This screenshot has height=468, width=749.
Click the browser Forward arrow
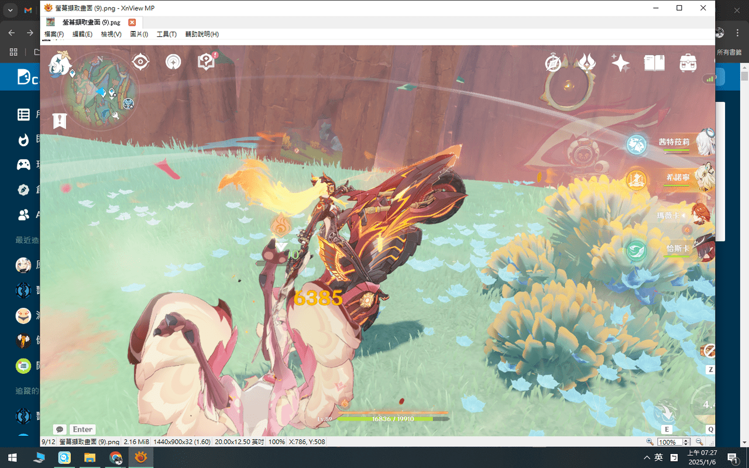coord(30,33)
